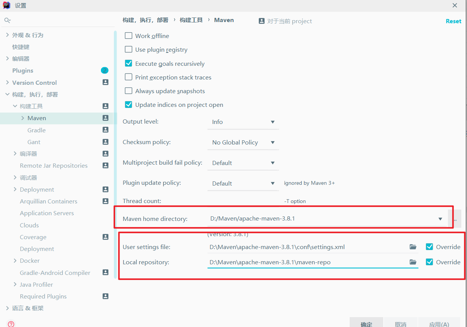Expand the Maven tree node
467x327 pixels.
[x=23, y=118]
